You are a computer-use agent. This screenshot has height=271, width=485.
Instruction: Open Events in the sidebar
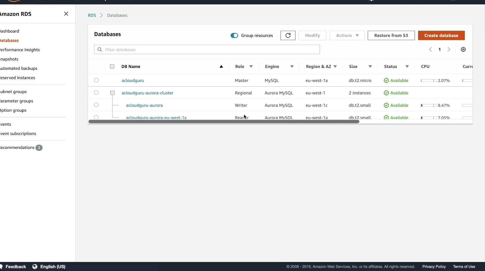pos(5,124)
